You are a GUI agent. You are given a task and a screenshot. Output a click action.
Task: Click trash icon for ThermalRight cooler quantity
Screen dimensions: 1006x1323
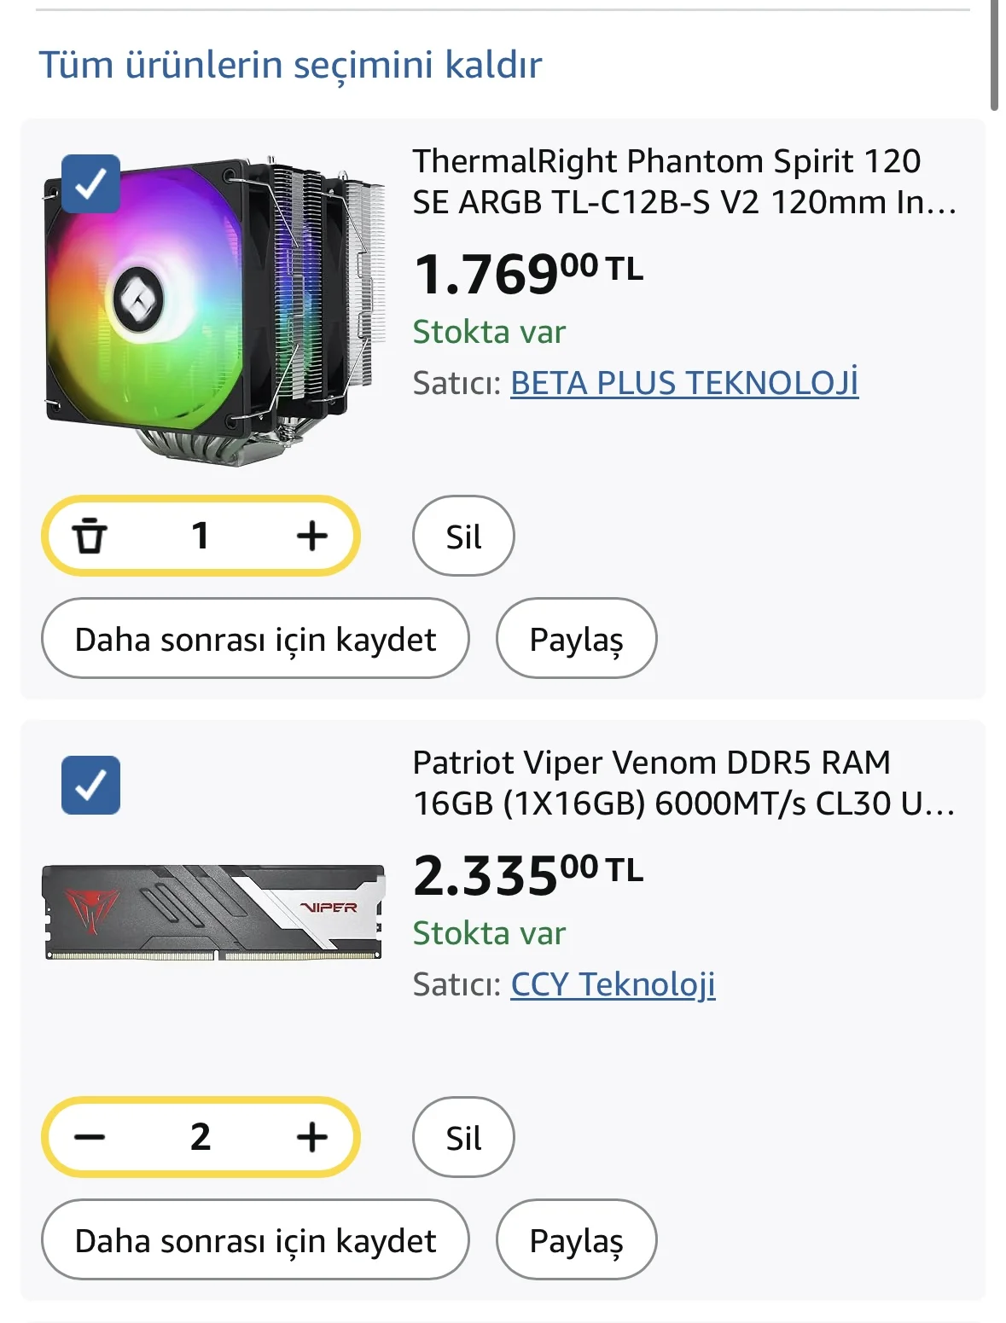tap(90, 536)
